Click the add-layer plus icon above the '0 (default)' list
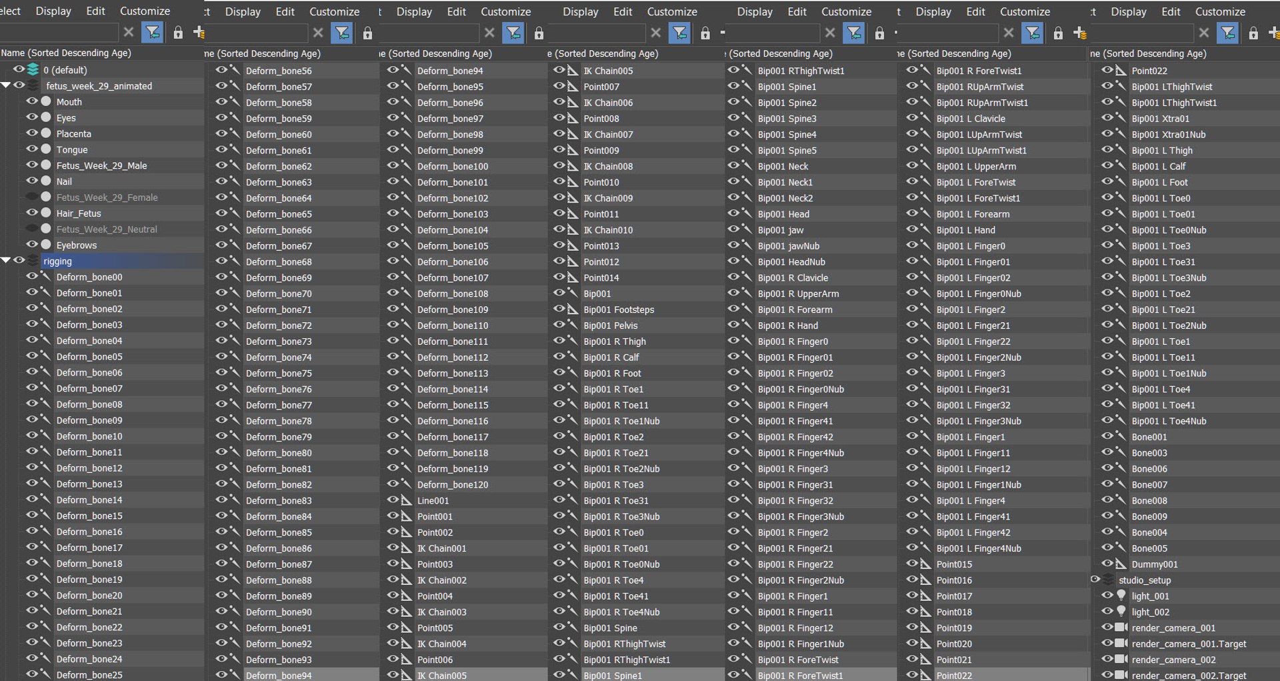Screen dimensions: 1280x681 (199, 32)
